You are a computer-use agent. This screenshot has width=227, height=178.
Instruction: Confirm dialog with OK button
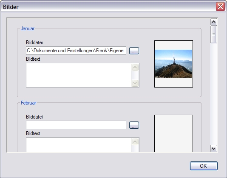(204, 166)
